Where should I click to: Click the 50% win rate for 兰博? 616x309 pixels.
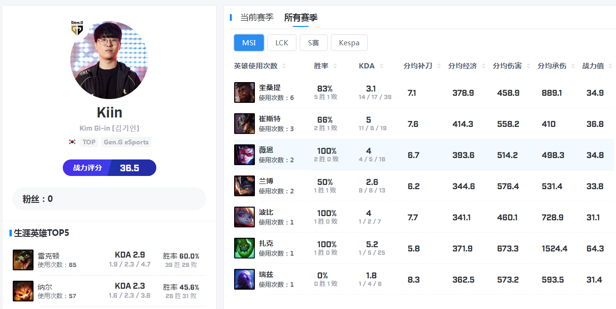click(x=325, y=182)
